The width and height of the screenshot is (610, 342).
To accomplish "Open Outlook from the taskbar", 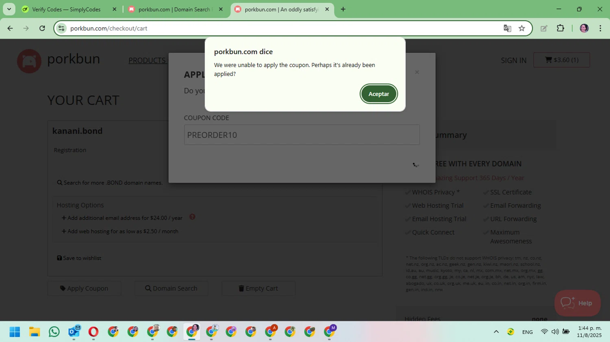I will (x=74, y=332).
